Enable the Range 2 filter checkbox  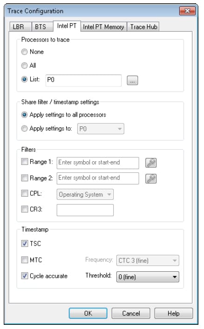(25, 178)
